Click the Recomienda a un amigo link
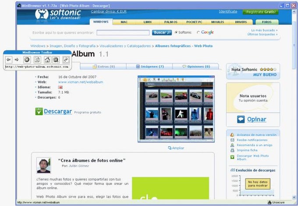Image resolution: width=298 pixels, height=206 pixels. point(255,145)
